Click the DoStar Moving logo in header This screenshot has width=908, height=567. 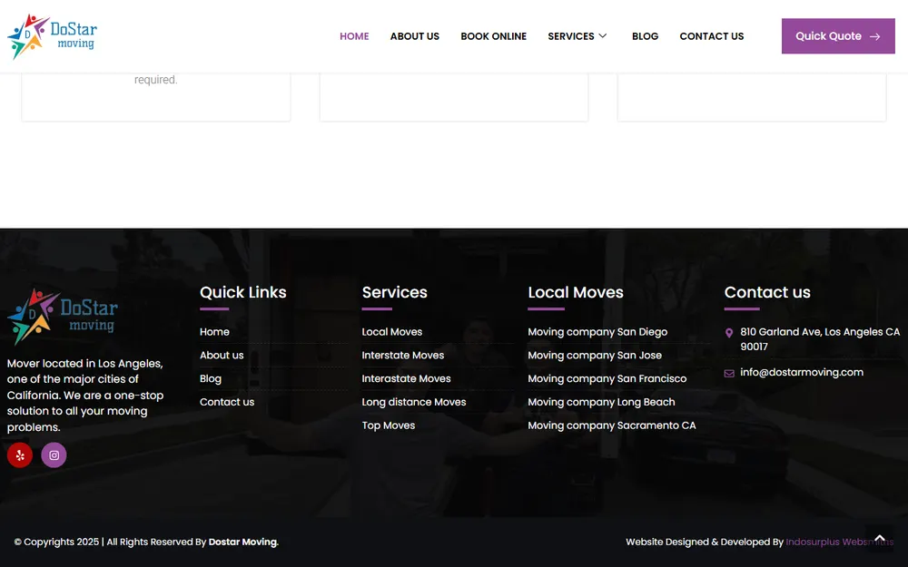52,36
